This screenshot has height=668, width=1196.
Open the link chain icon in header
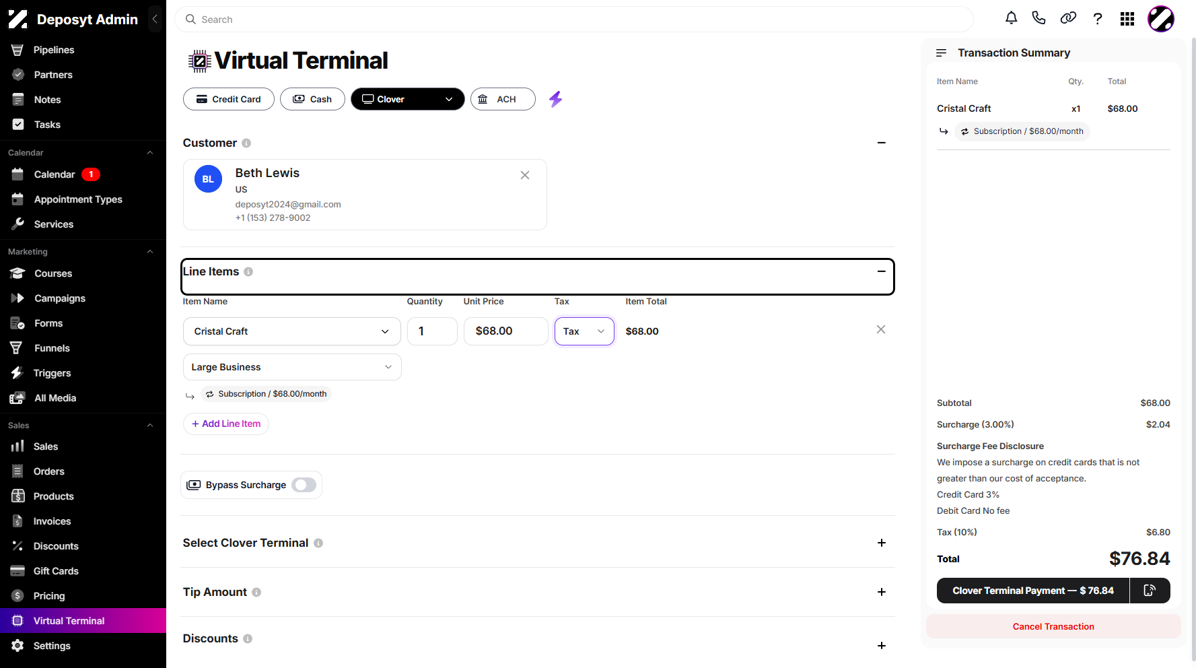pos(1068,18)
